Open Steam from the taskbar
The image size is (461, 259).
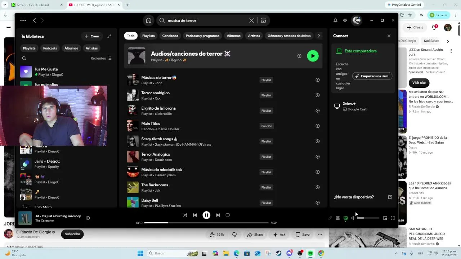coord(279,253)
